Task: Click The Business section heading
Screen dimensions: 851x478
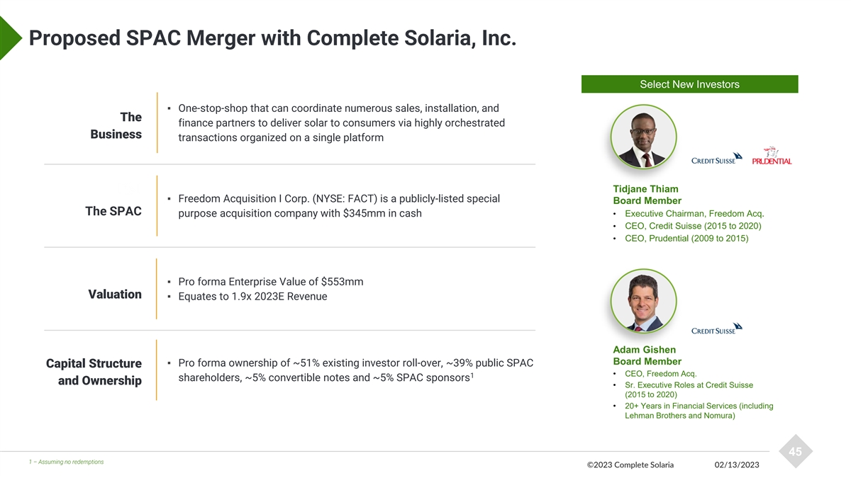Action: pyautogui.click(x=116, y=125)
